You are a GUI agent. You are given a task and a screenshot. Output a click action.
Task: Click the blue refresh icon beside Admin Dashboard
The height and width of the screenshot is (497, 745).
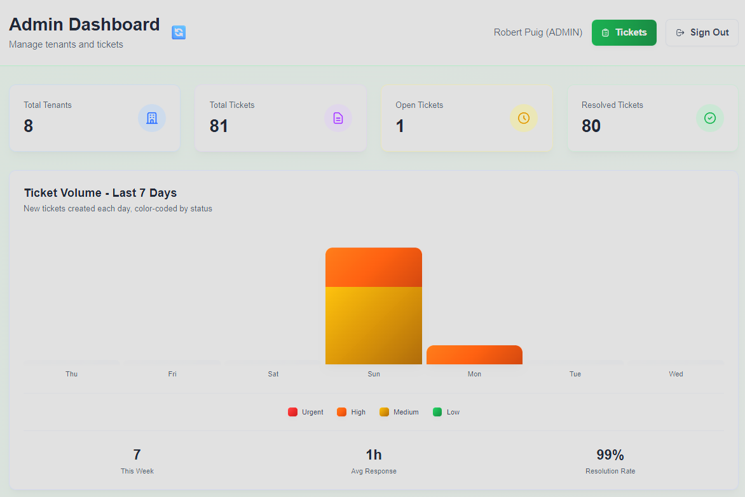click(x=179, y=32)
